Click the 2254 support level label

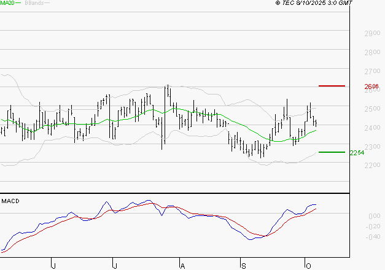(357, 153)
